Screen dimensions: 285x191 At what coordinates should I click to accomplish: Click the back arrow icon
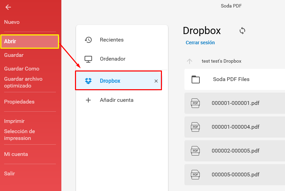8,7
